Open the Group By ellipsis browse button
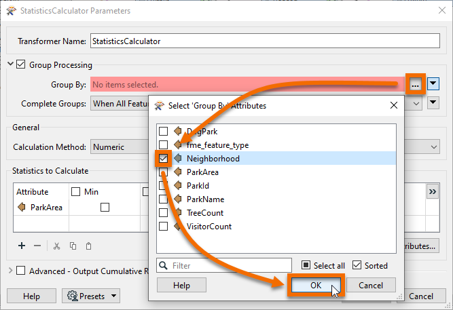453x310 pixels. pos(415,84)
